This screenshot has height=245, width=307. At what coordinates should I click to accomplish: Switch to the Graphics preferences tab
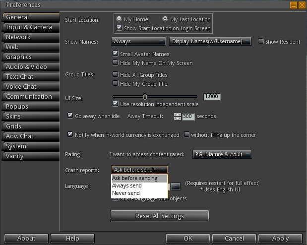[x=19, y=57]
